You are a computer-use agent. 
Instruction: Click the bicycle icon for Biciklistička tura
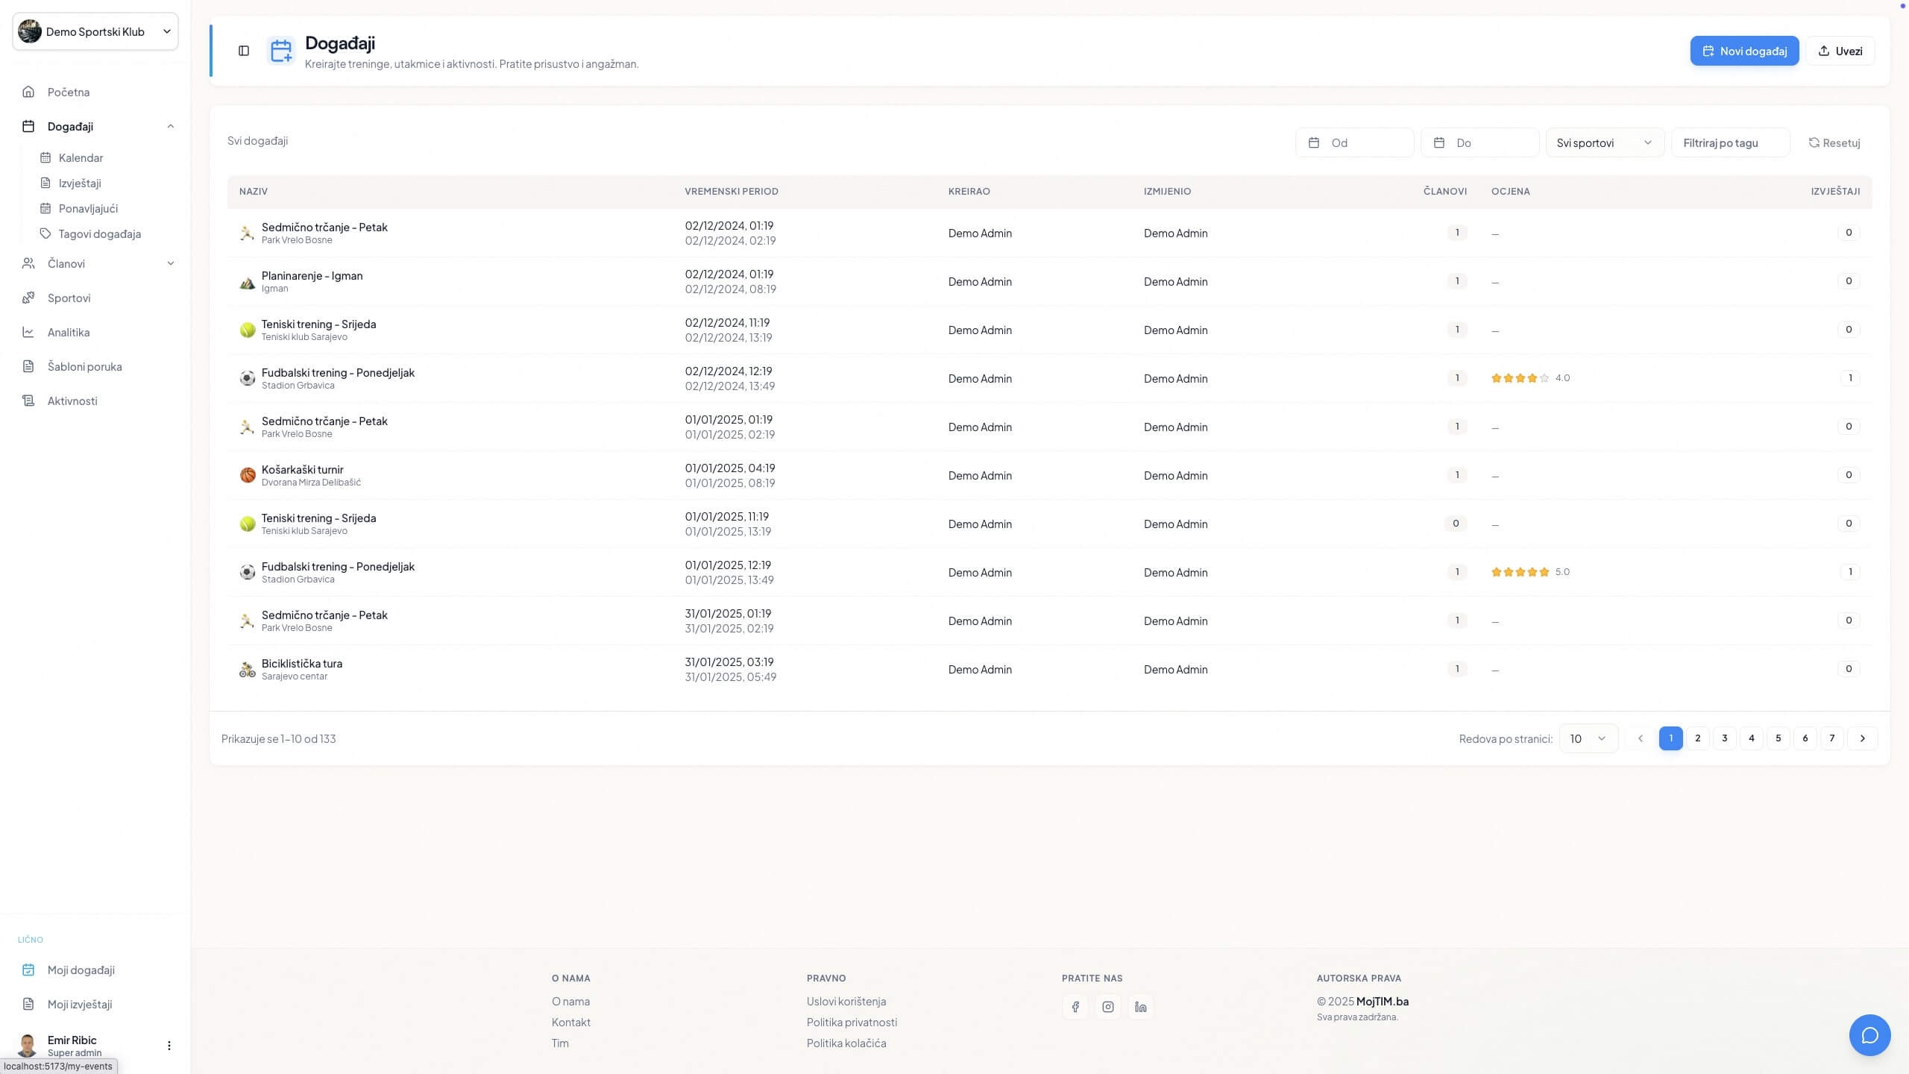tap(248, 670)
